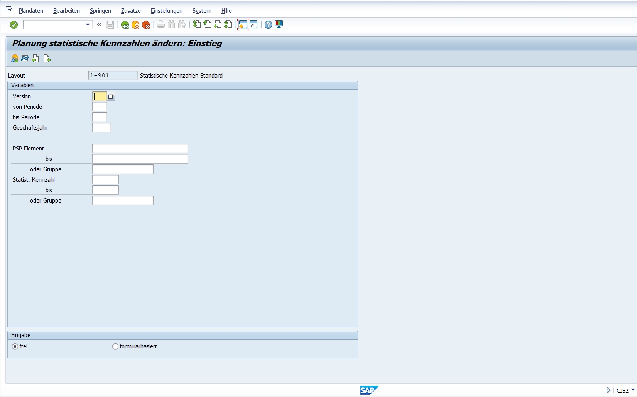The height and width of the screenshot is (397, 637).
Task: Click the red Cancel icon
Action: point(146,25)
